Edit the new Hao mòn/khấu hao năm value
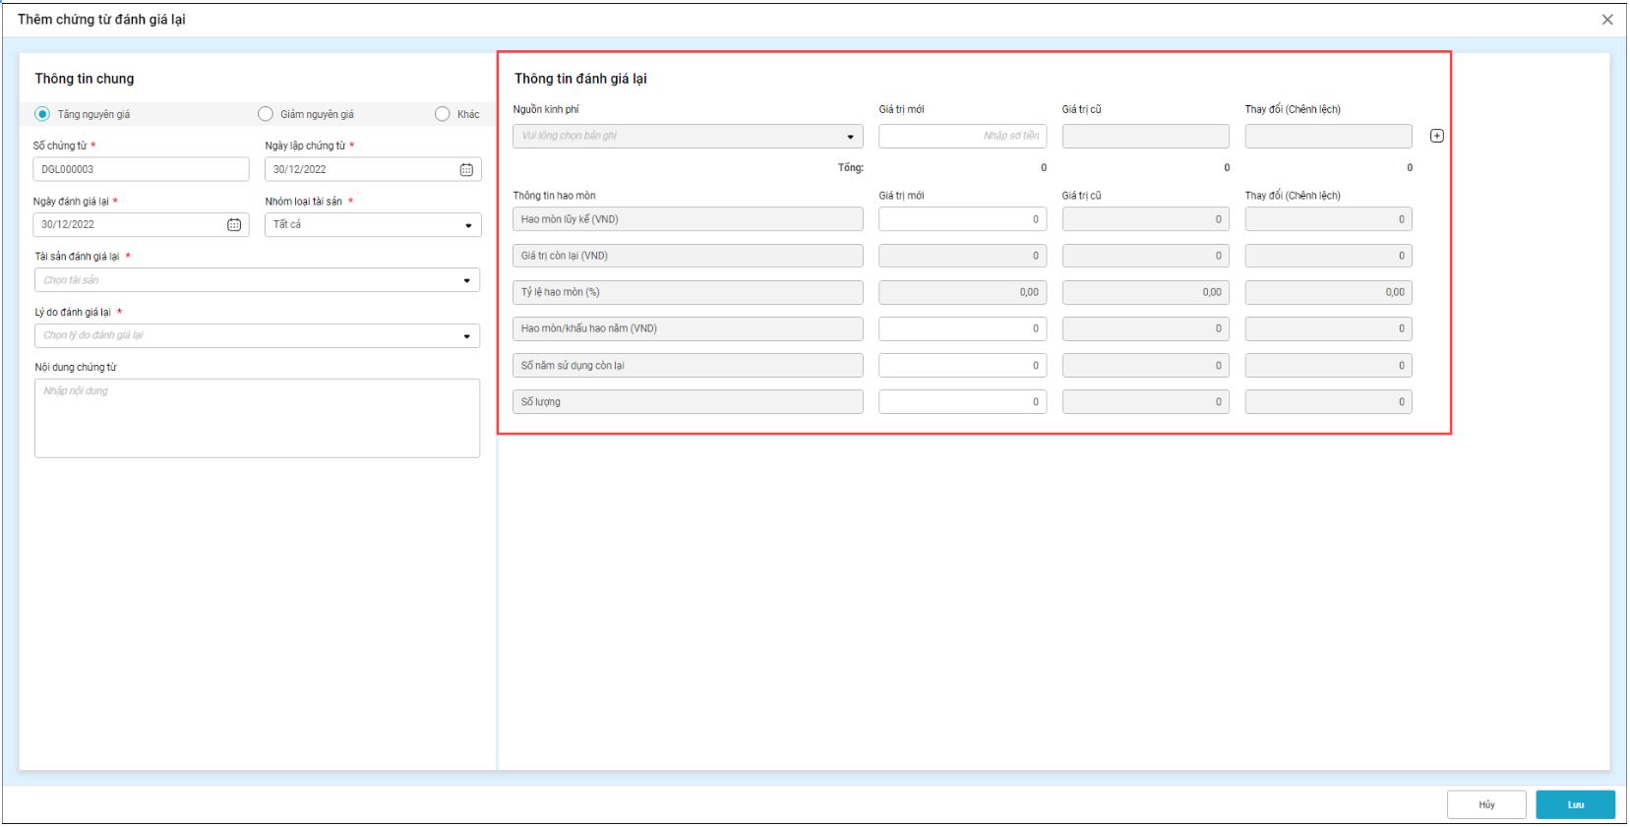Screen dimensions: 1630x827 tap(963, 328)
